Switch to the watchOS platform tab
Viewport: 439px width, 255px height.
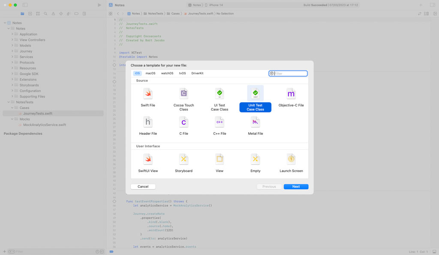[167, 73]
